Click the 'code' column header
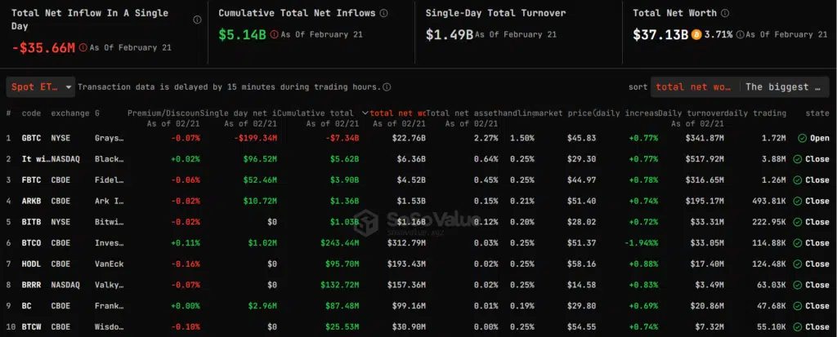Image resolution: width=837 pixels, height=337 pixels. (x=32, y=113)
